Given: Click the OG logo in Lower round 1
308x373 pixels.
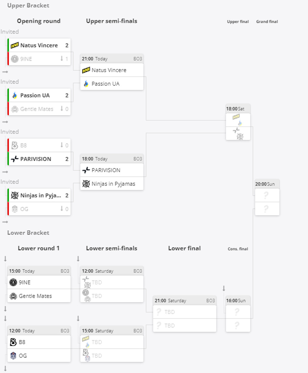Looking at the screenshot, I should (x=13, y=356).
